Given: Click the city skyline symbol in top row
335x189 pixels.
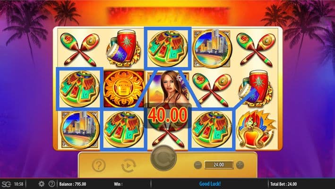Looking at the screenshot, I should coord(212,49).
